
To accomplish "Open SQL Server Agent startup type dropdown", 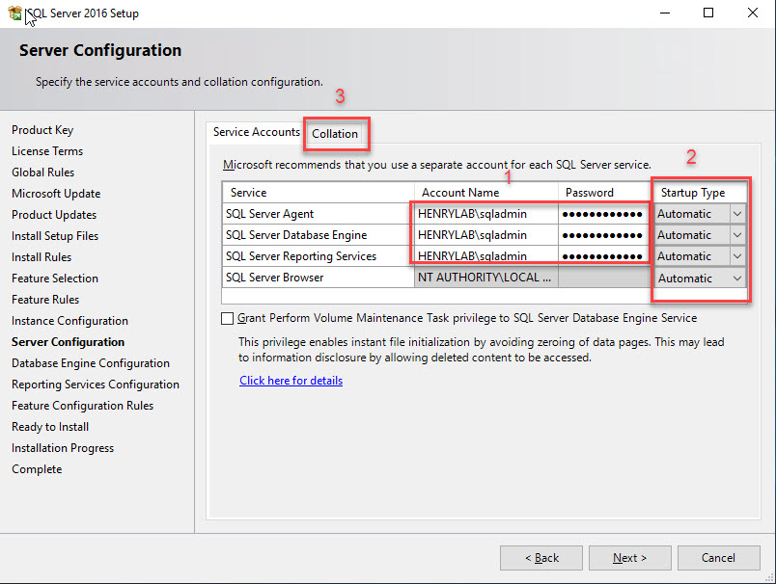I will (x=736, y=213).
